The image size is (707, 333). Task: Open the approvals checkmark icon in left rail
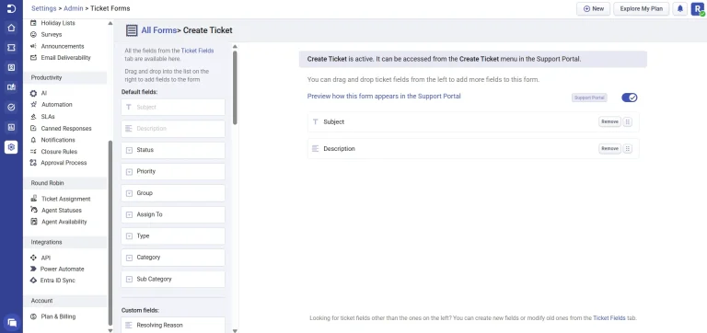click(x=11, y=108)
